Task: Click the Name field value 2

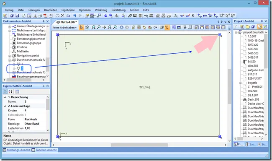Action: pos(26,101)
